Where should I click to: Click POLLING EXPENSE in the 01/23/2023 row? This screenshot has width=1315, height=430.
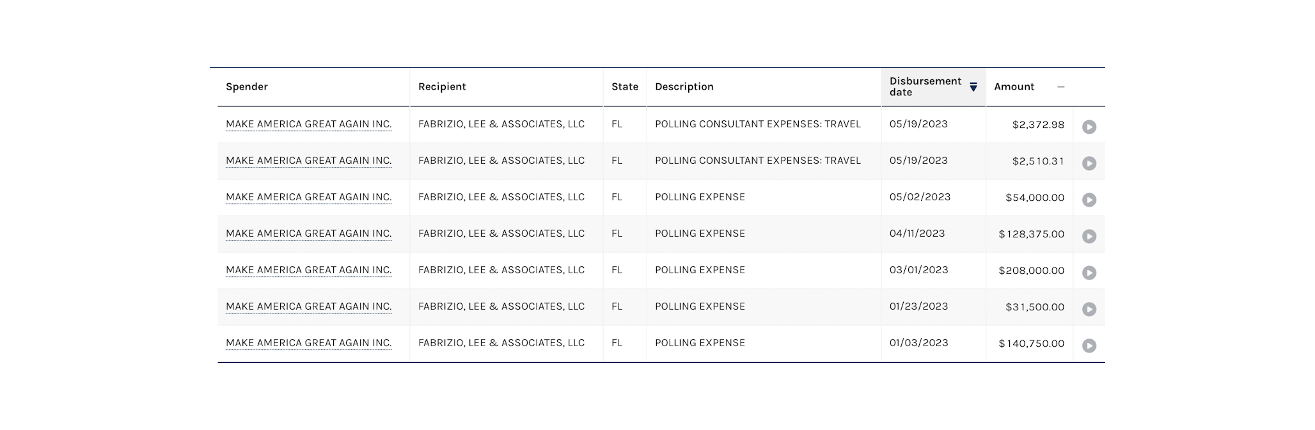(700, 307)
